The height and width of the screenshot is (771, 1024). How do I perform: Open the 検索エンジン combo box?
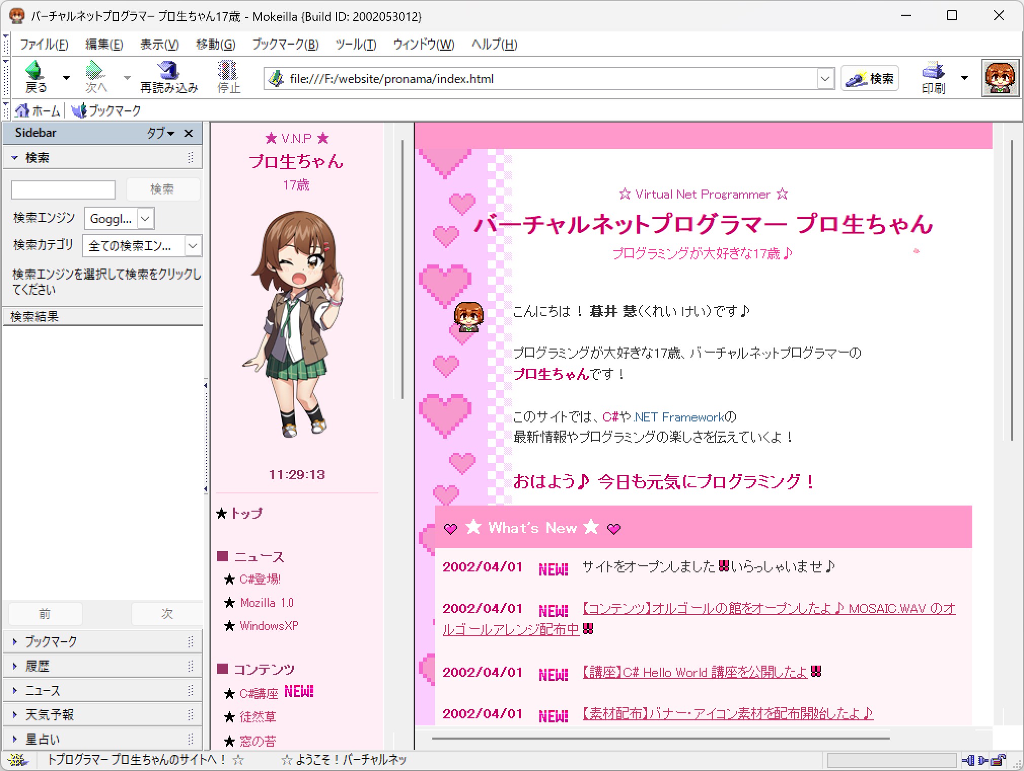145,219
